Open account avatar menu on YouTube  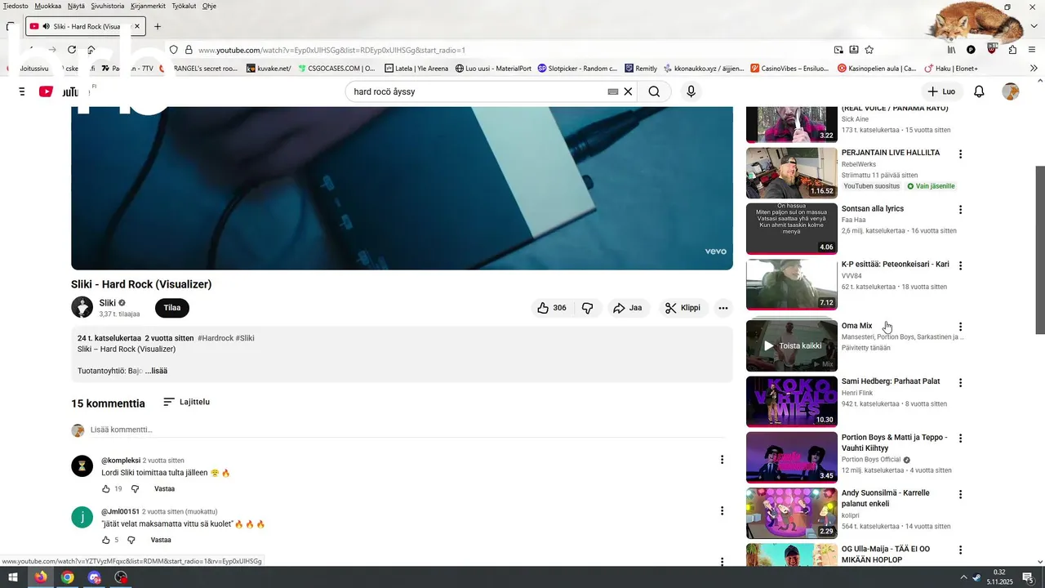(x=1011, y=91)
